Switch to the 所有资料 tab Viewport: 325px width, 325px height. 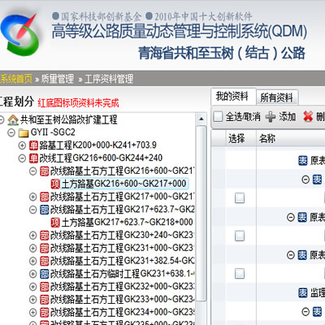pyautogui.click(x=276, y=97)
